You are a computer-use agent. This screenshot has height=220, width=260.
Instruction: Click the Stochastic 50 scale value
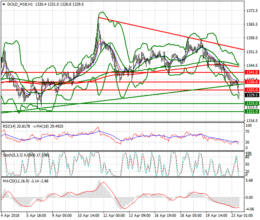(x=247, y=164)
